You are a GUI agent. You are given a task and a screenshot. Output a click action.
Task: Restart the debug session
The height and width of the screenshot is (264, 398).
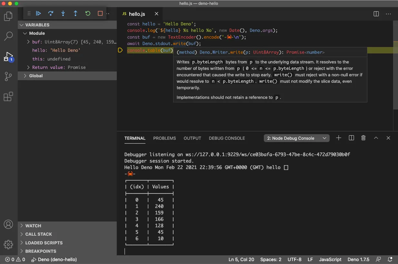pyautogui.click(x=87, y=14)
